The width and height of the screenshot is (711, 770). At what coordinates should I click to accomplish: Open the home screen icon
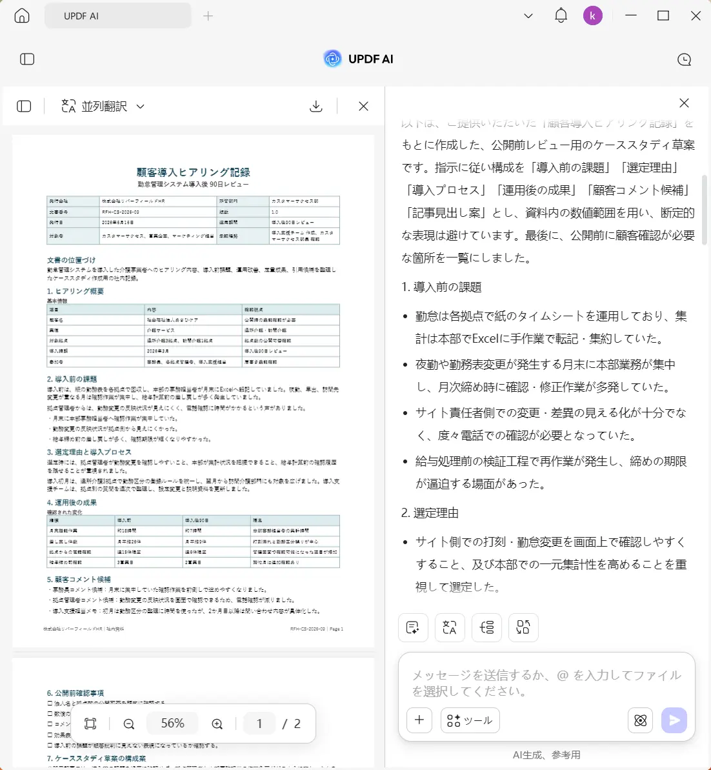(21, 15)
